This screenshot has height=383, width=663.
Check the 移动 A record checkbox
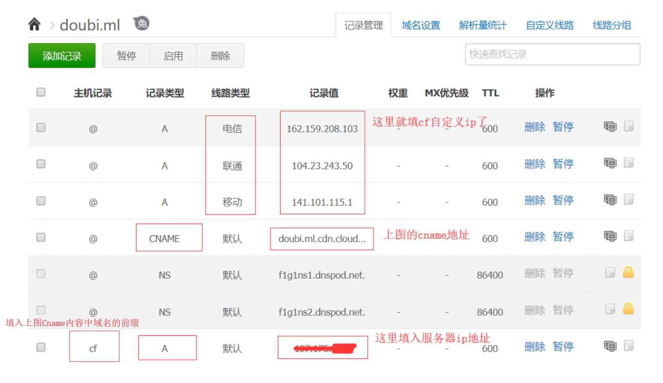pos(41,201)
